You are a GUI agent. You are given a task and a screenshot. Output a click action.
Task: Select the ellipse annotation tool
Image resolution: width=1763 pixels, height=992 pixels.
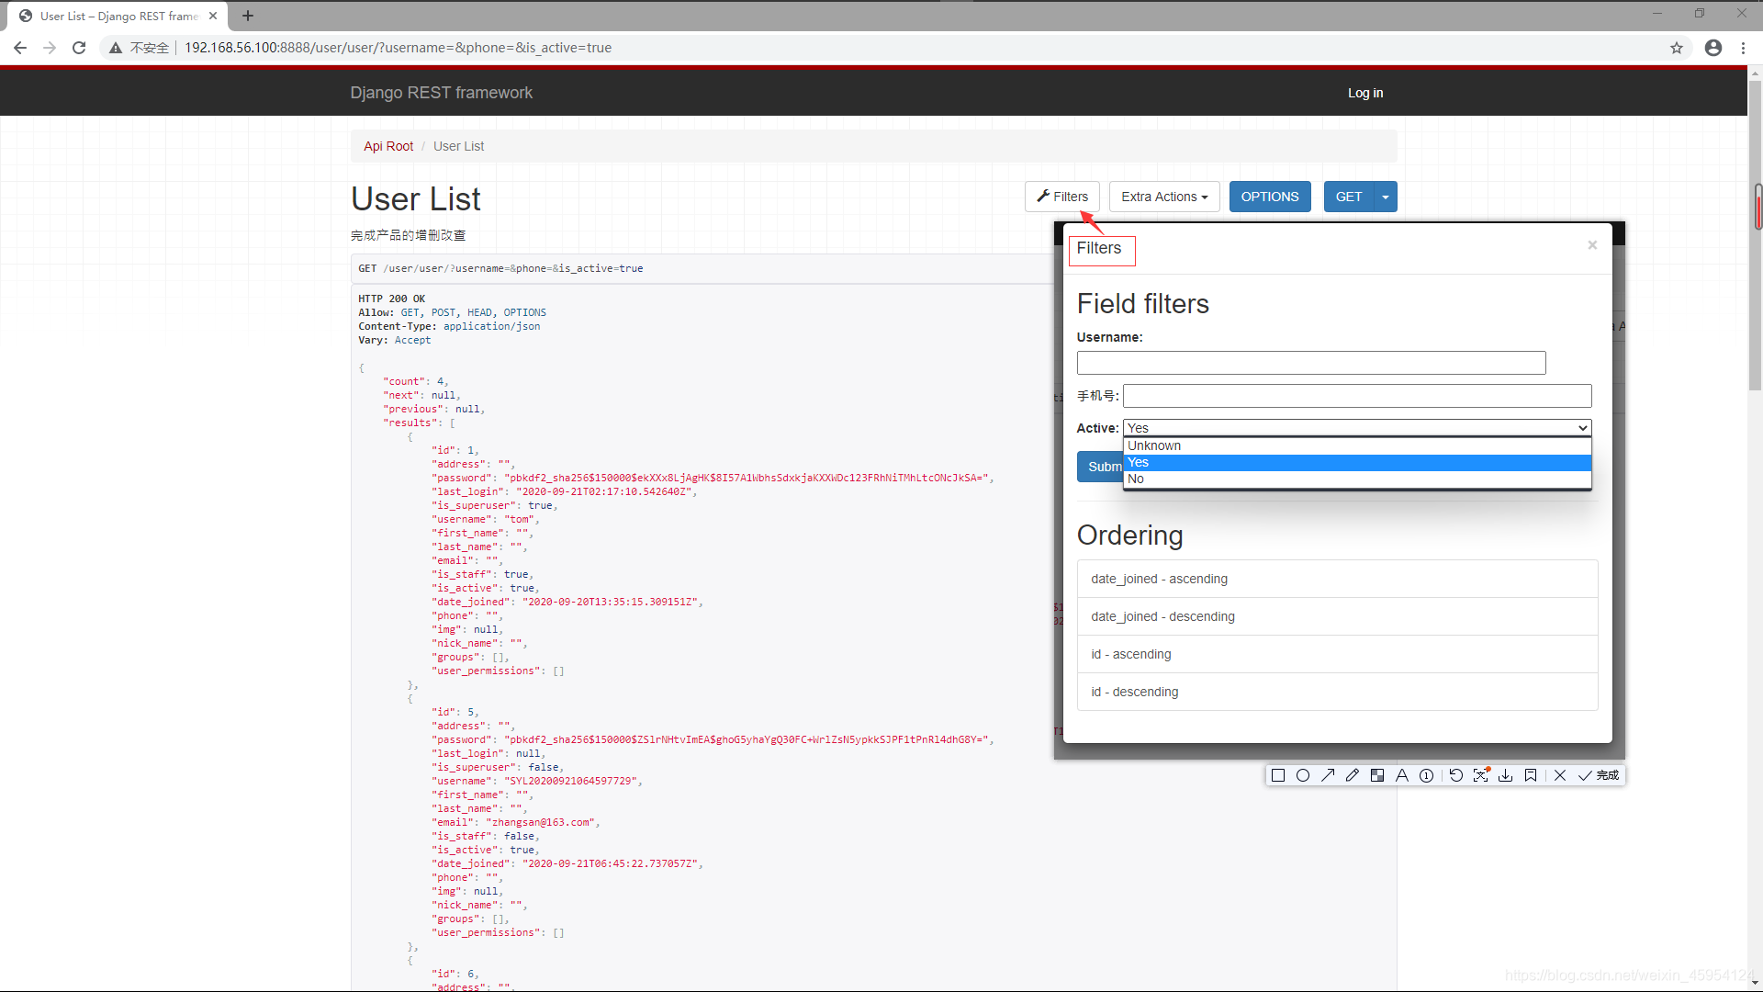pos(1302,775)
